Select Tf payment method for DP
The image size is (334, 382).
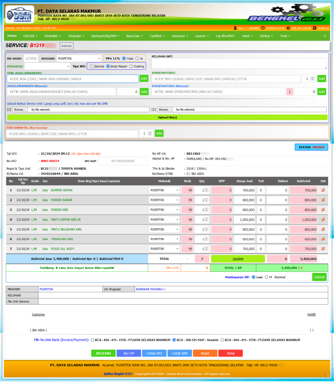(266, 277)
